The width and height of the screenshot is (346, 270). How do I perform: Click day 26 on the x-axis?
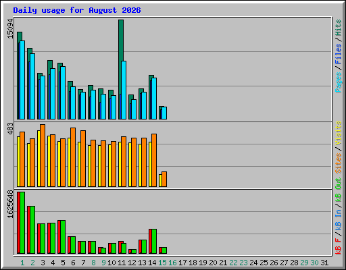point(274,263)
